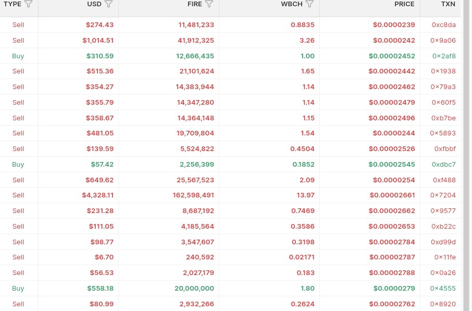The height and width of the screenshot is (311, 472).
Task: Open transaction link 0xc8da
Action: [x=443, y=24]
